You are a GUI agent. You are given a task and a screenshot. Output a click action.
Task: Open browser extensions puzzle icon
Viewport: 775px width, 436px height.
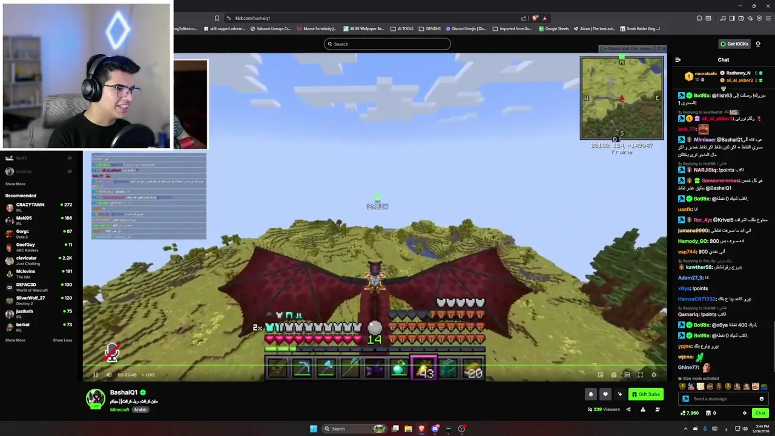click(x=699, y=18)
